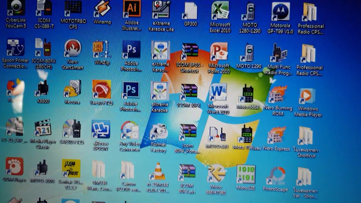Open Recuva recovery tool
361x203 pixels.
tap(72, 92)
